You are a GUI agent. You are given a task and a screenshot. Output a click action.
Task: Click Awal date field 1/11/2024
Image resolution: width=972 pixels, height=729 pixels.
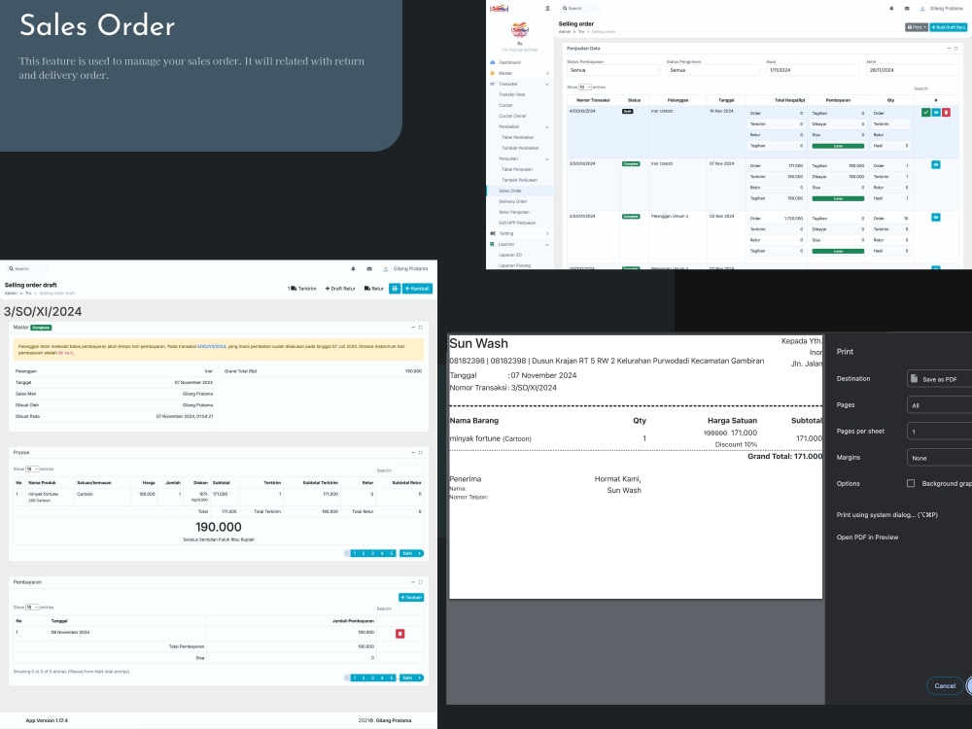tap(813, 70)
